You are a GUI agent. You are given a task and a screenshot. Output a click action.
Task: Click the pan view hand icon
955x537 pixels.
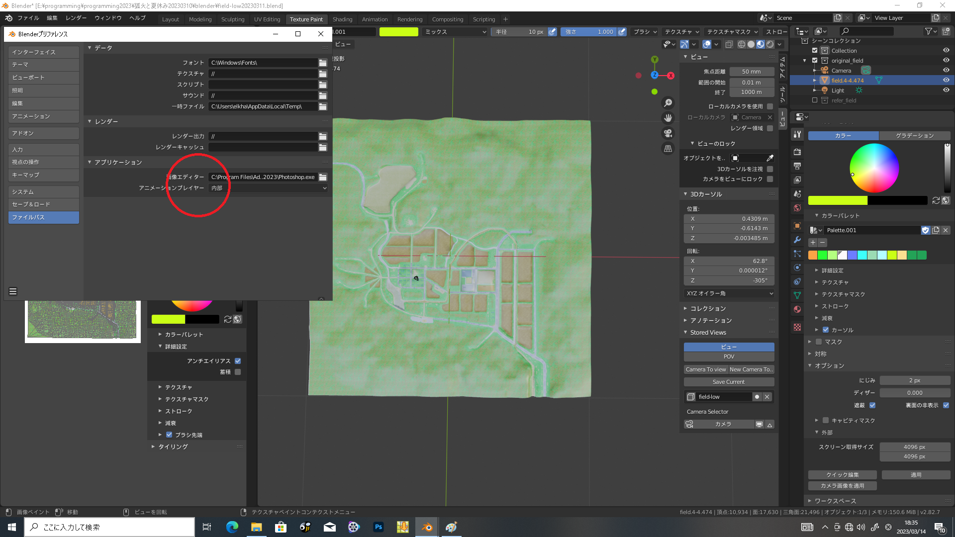click(x=668, y=118)
